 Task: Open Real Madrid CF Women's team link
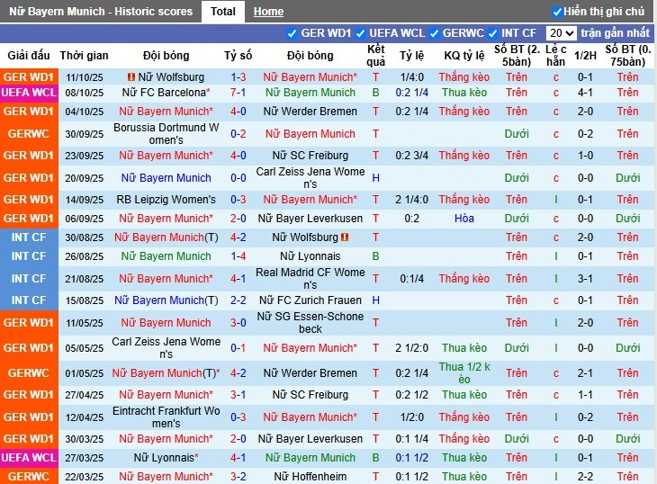[310, 278]
